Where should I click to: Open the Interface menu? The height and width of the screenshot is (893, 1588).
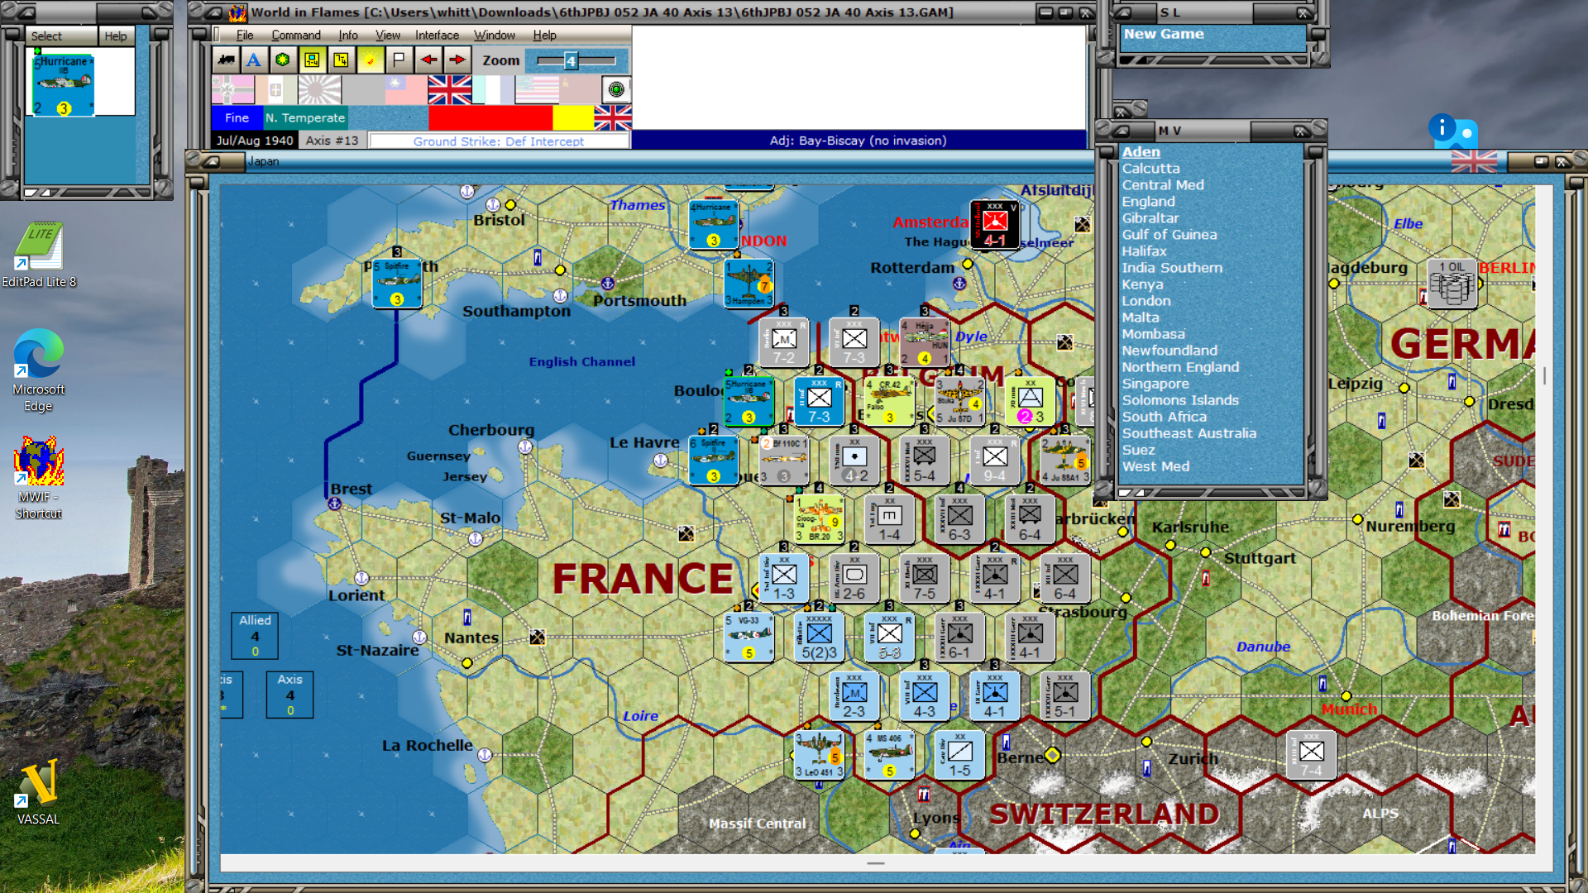coord(437,35)
